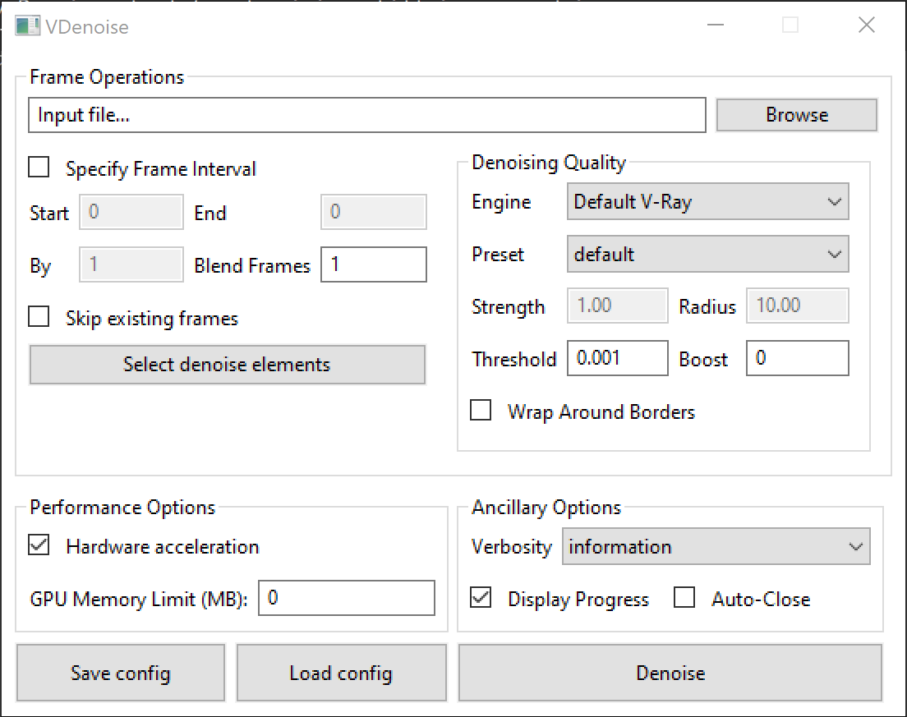Click Select denoise elements

(x=227, y=365)
